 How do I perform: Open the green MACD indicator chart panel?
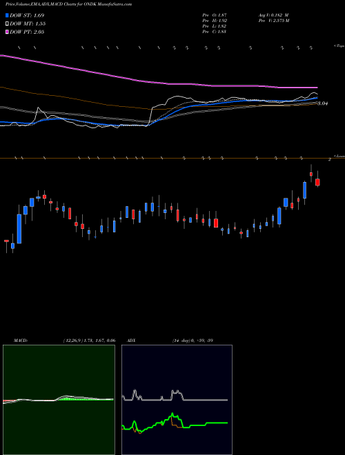(59, 400)
